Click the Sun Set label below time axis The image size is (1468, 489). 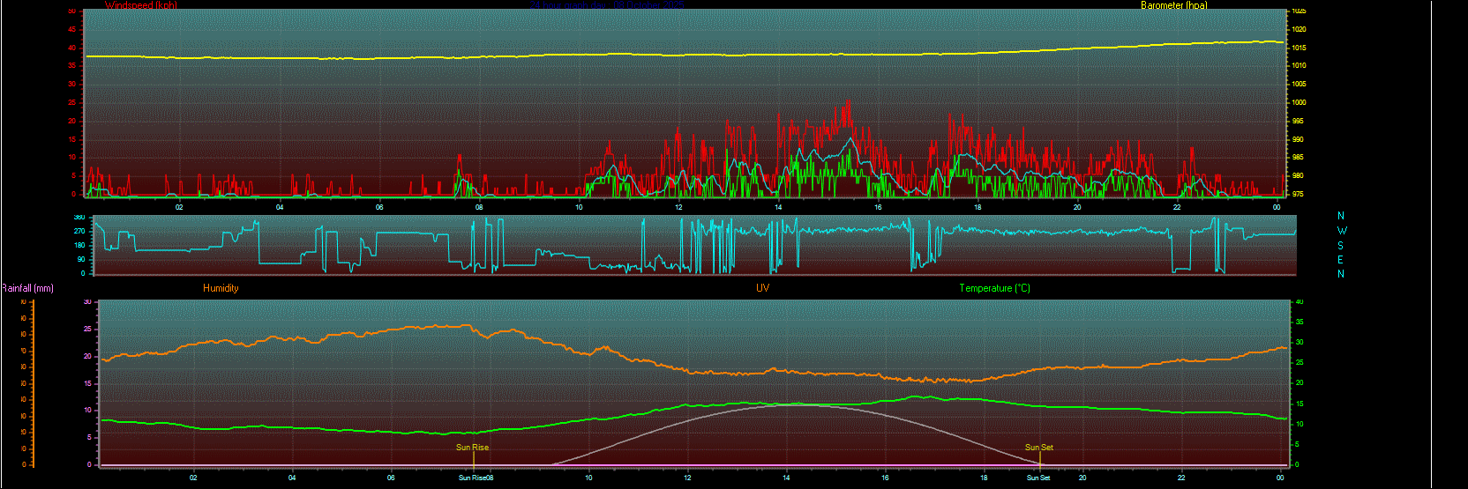pos(1038,478)
